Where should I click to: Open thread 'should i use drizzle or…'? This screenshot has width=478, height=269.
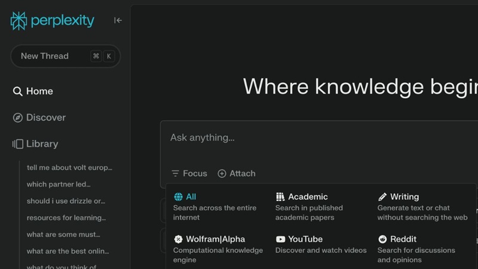point(66,201)
